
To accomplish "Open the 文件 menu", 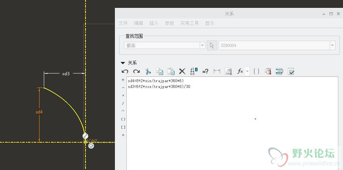I will [x=123, y=23].
